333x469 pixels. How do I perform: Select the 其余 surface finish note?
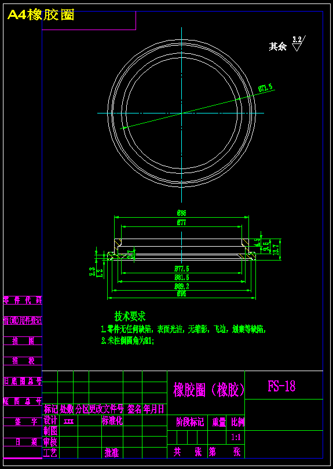point(277,47)
